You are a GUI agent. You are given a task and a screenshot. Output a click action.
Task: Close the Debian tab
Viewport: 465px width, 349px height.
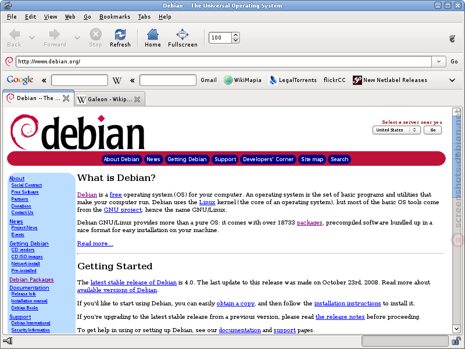tap(66, 98)
